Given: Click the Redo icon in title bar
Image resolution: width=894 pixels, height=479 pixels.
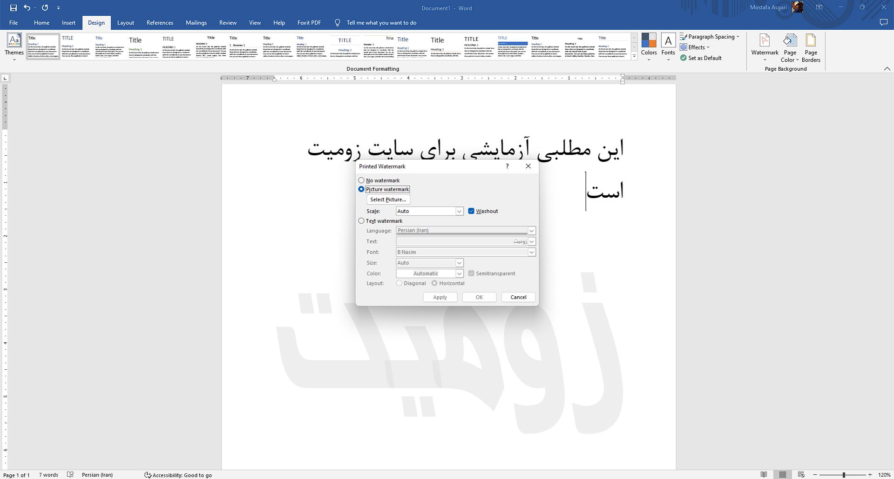Looking at the screenshot, I should point(45,8).
